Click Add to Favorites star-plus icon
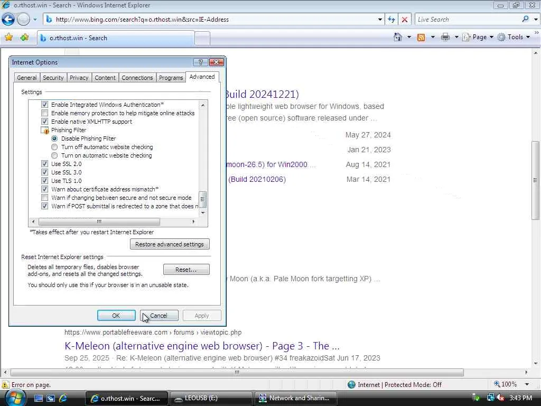This screenshot has height=406, width=541. (24, 38)
